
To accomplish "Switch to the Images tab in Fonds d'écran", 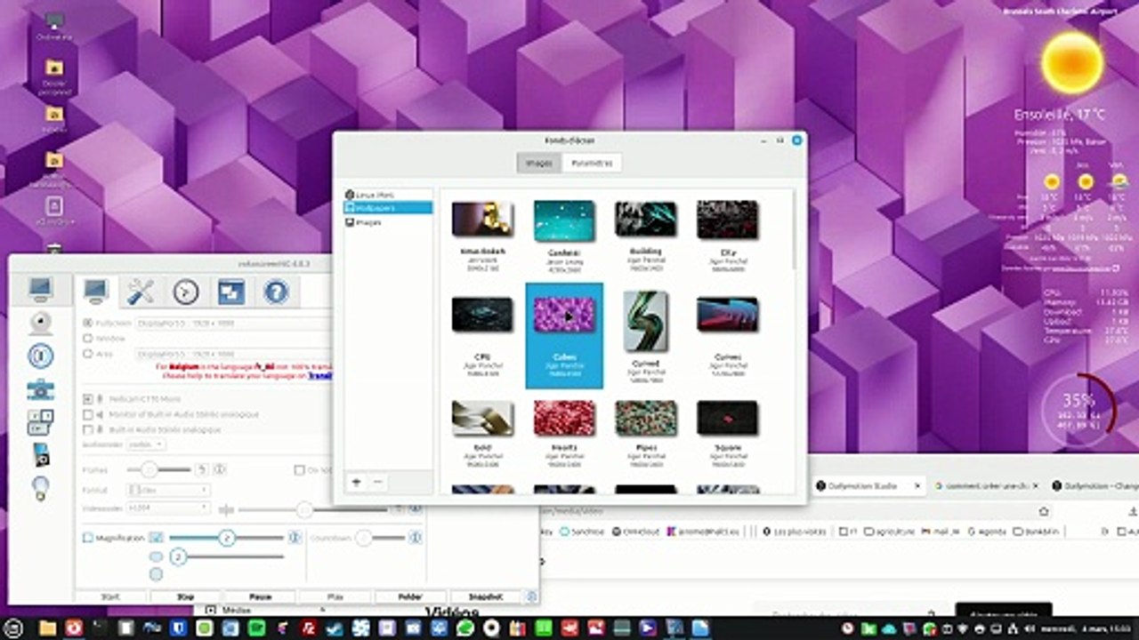I will (539, 163).
